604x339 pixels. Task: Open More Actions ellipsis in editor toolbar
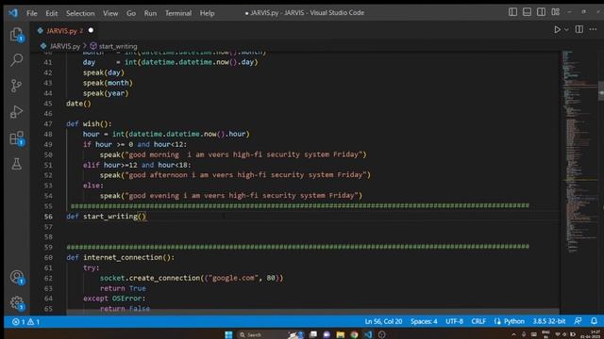coord(594,29)
